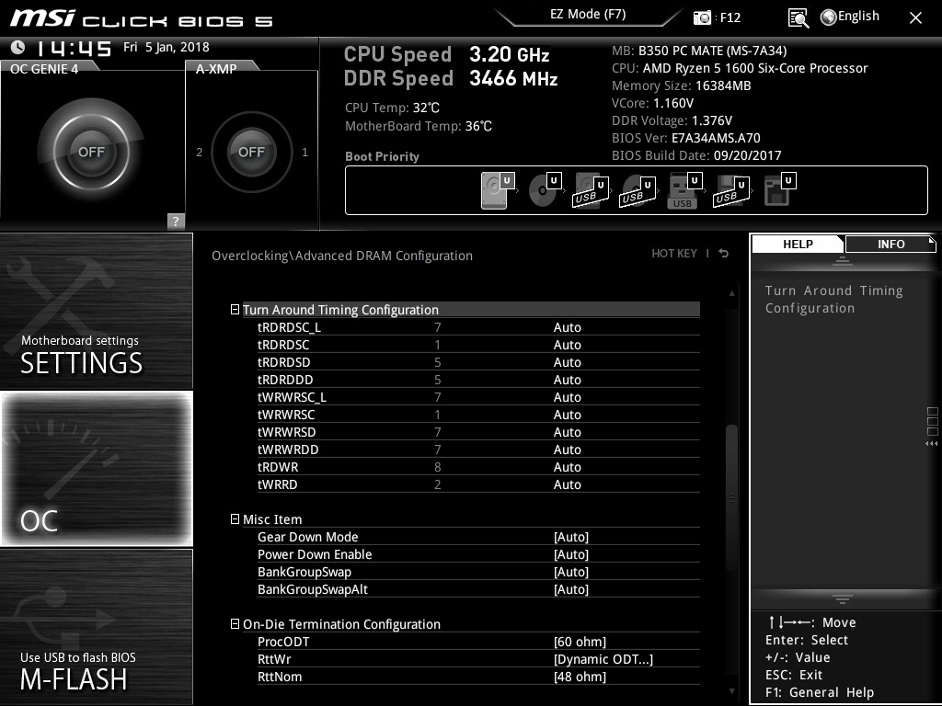The height and width of the screenshot is (706, 942).
Task: Click the Boot Priority label
Action: 382,156
